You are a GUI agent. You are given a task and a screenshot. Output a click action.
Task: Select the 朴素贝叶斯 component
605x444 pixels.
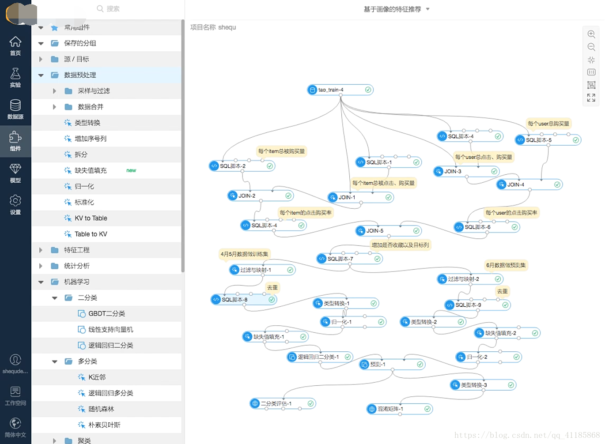coord(106,425)
